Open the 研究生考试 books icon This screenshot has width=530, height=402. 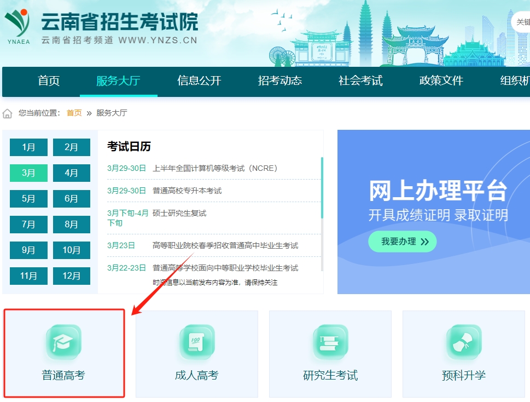click(x=330, y=342)
